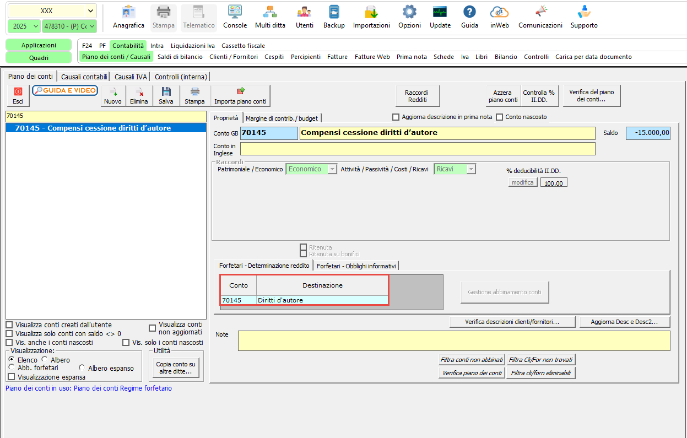
Task: Click the account search field with 70145
Action: (x=105, y=116)
